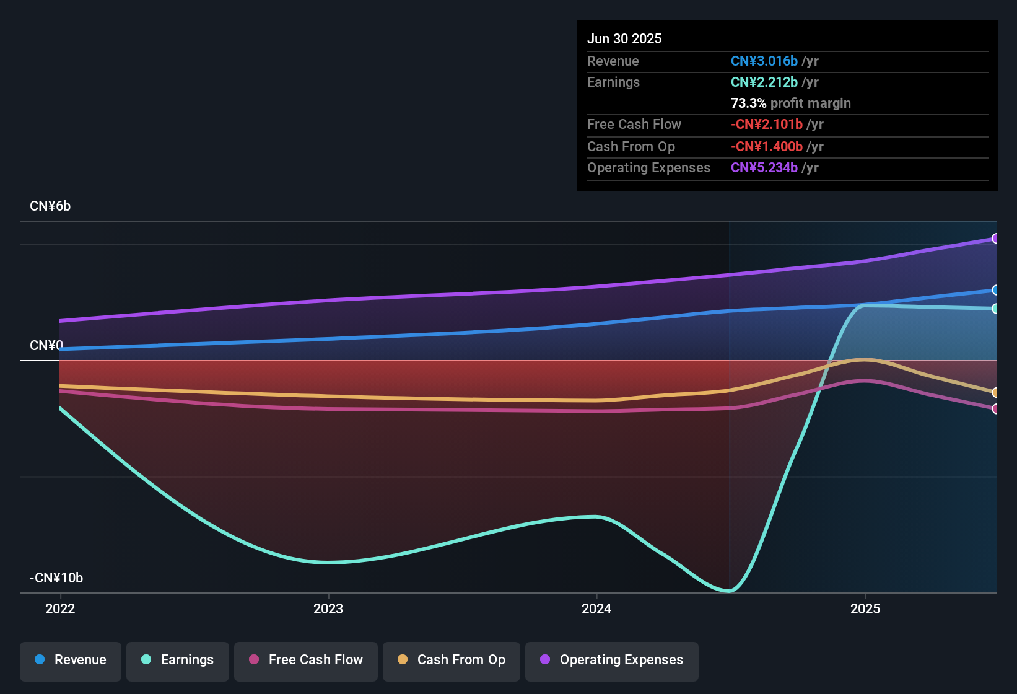This screenshot has height=694, width=1017.
Task: Click the 2023 x-axis label
Action: pyautogui.click(x=328, y=608)
